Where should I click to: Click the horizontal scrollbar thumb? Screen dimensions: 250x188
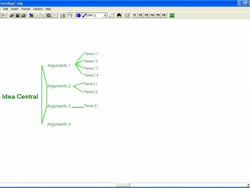tap(123, 185)
